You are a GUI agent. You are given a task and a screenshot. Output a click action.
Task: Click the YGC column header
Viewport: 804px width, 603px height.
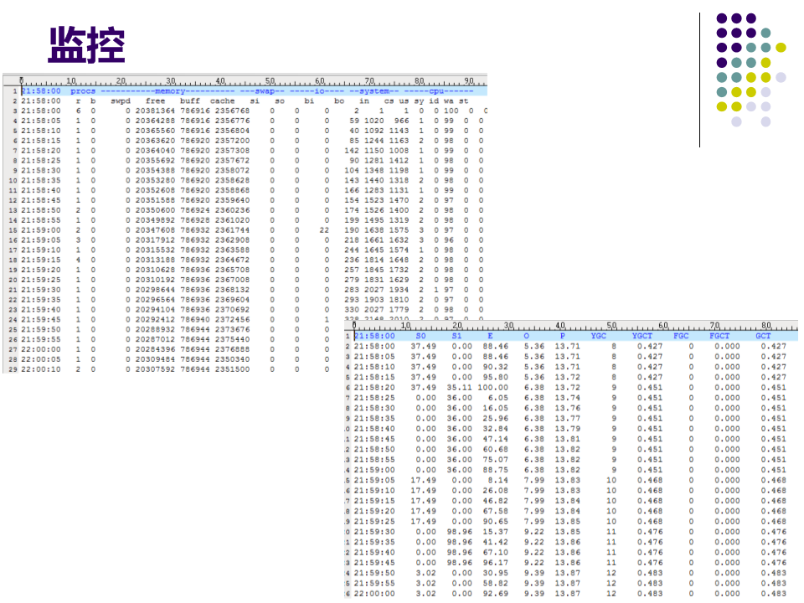(598, 336)
